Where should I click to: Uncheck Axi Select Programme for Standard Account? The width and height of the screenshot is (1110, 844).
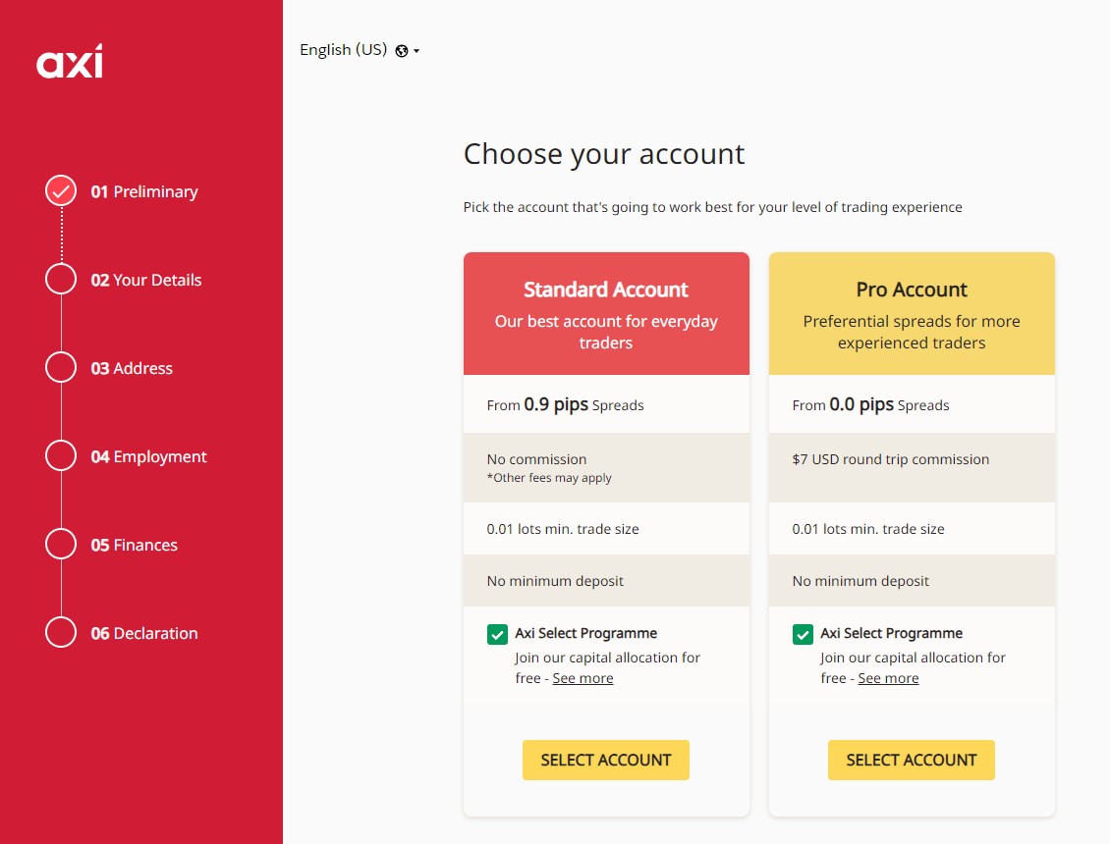pyautogui.click(x=497, y=634)
